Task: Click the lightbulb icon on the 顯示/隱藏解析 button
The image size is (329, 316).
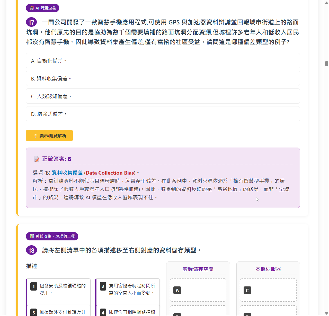Action: (x=35, y=136)
